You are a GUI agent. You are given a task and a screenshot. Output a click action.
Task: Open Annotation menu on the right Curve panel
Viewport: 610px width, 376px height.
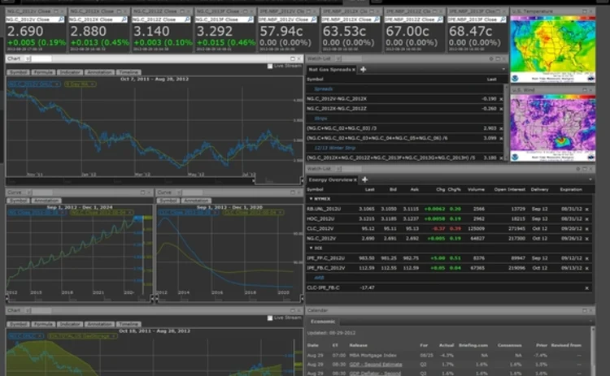pos(196,201)
